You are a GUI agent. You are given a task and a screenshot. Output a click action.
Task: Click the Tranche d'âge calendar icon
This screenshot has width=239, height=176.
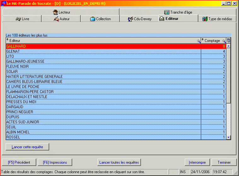[166, 12]
